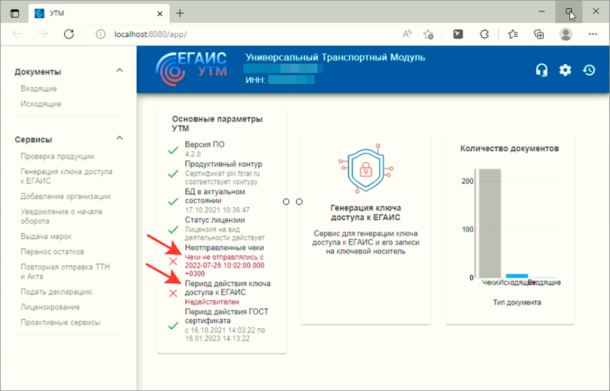This screenshot has height=391, width=610.
Task: Open Генерация ключа доступа к ЕГАИС in sidebar
Action: click(66, 176)
